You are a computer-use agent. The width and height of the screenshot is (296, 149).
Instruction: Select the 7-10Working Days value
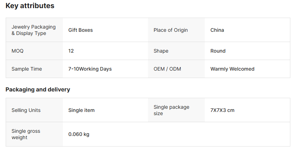tap(90, 69)
